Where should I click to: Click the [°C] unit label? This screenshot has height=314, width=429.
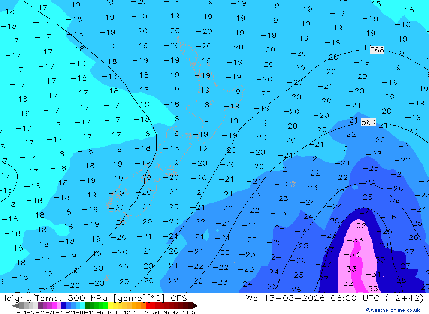coord(156,298)
